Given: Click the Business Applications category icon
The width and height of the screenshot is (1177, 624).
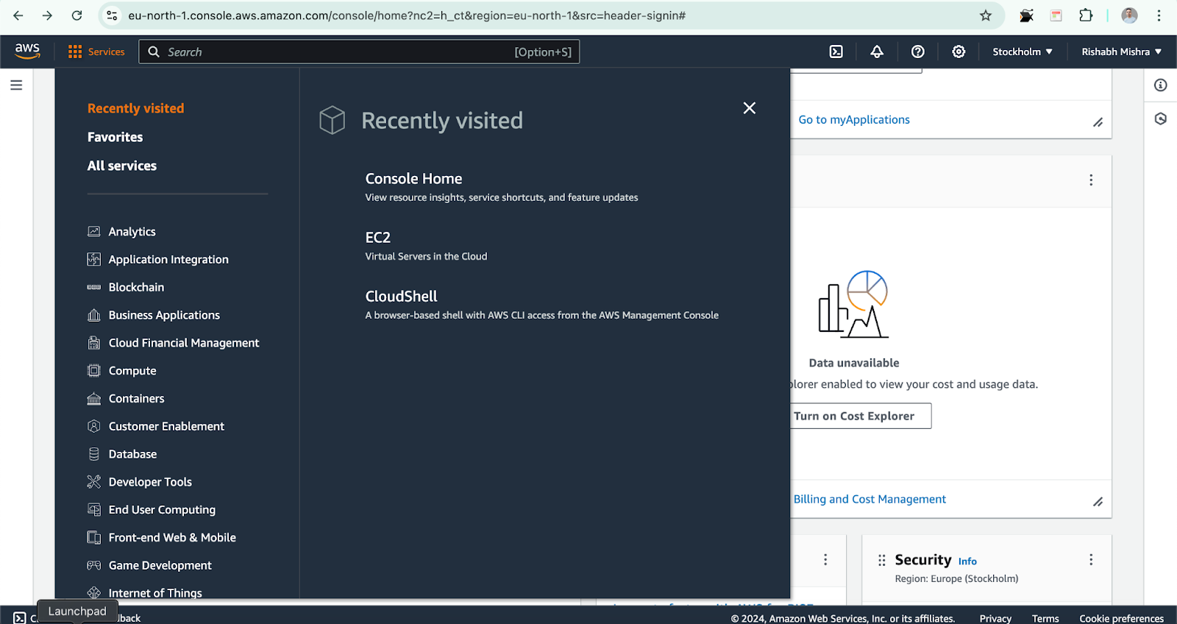Looking at the screenshot, I should [x=94, y=315].
